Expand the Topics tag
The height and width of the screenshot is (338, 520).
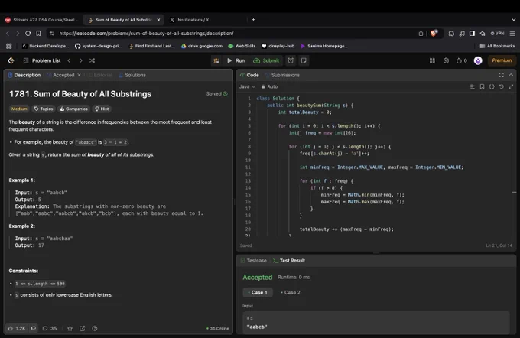point(44,109)
